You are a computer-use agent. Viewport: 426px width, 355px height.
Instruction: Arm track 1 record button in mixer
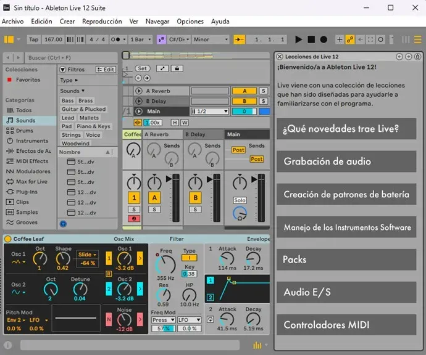(x=134, y=219)
